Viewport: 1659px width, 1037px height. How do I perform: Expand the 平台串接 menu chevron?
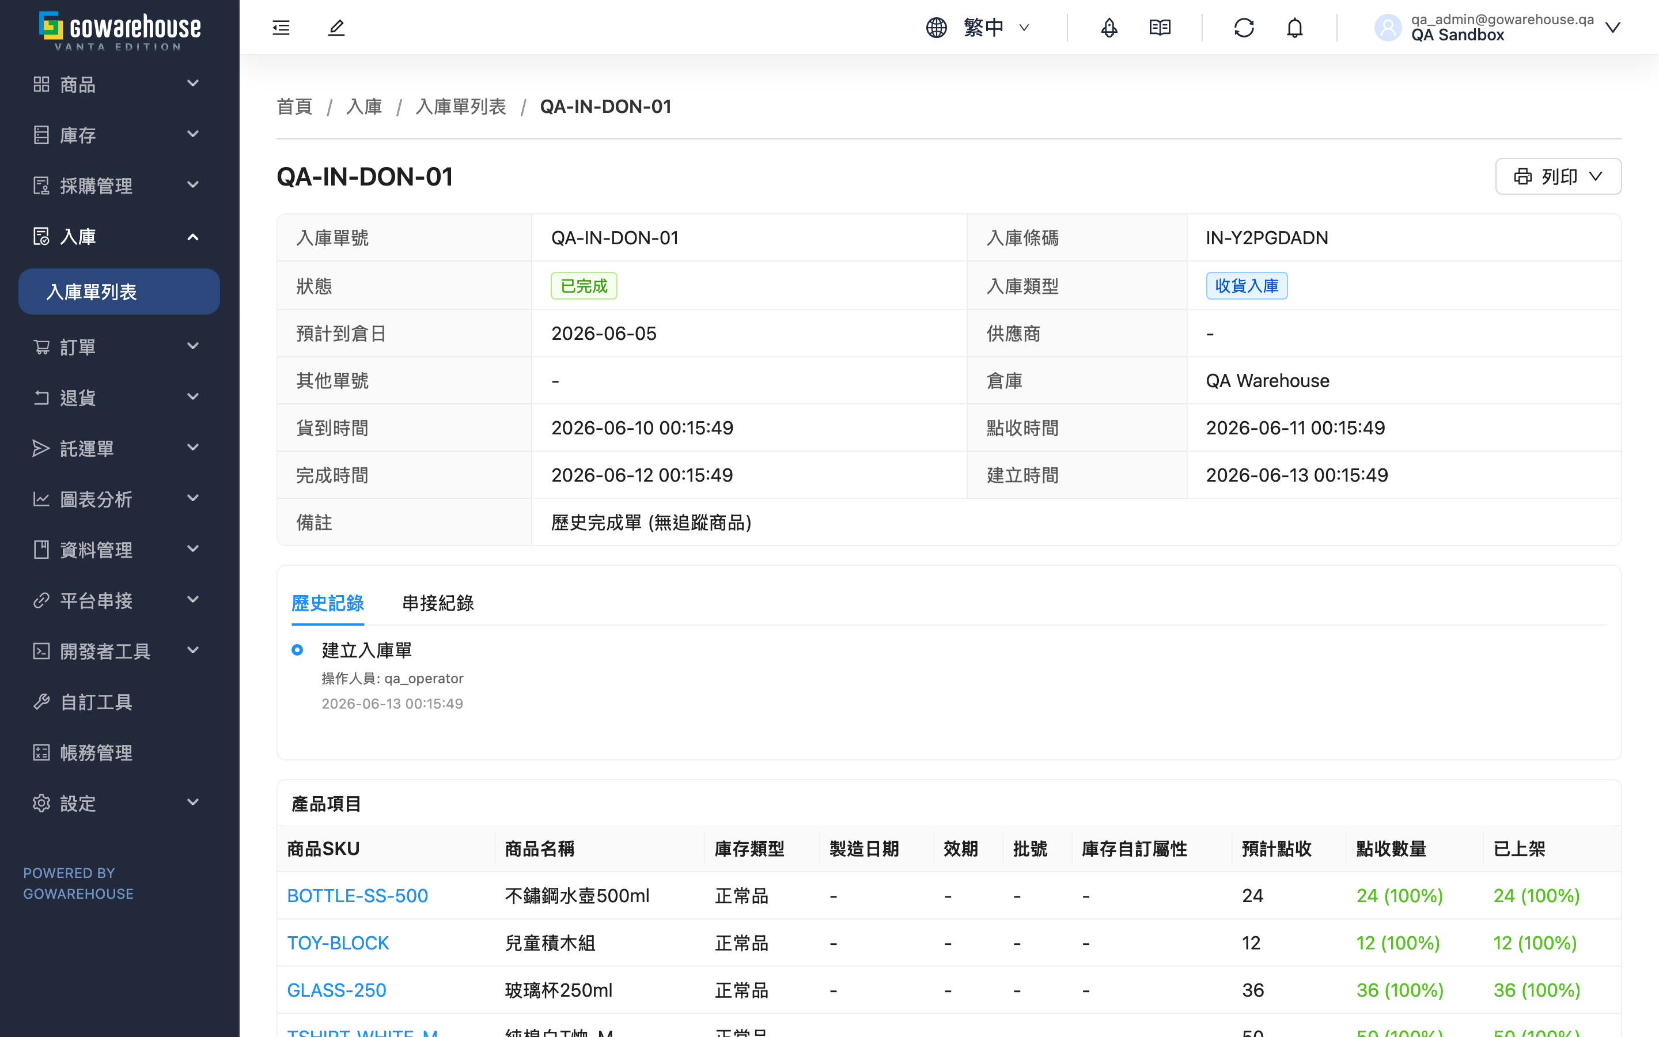coord(194,599)
